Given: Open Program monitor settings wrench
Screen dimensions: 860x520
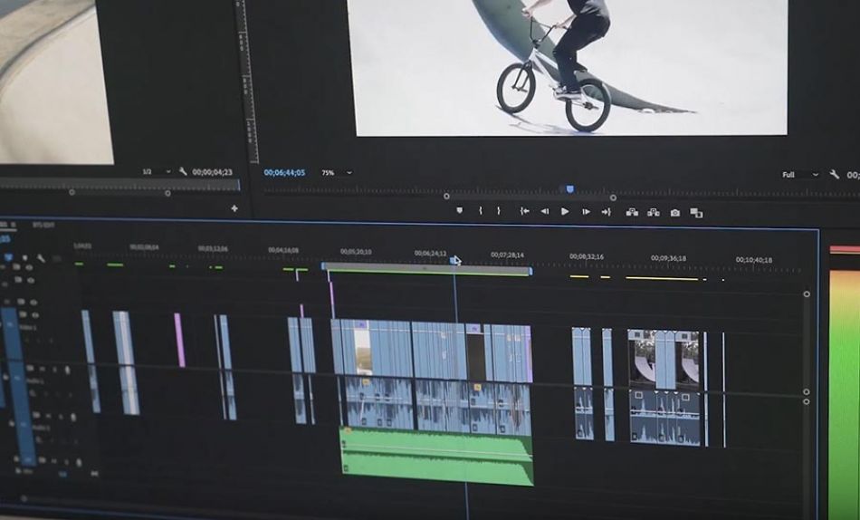Looking at the screenshot, I should point(835,175).
